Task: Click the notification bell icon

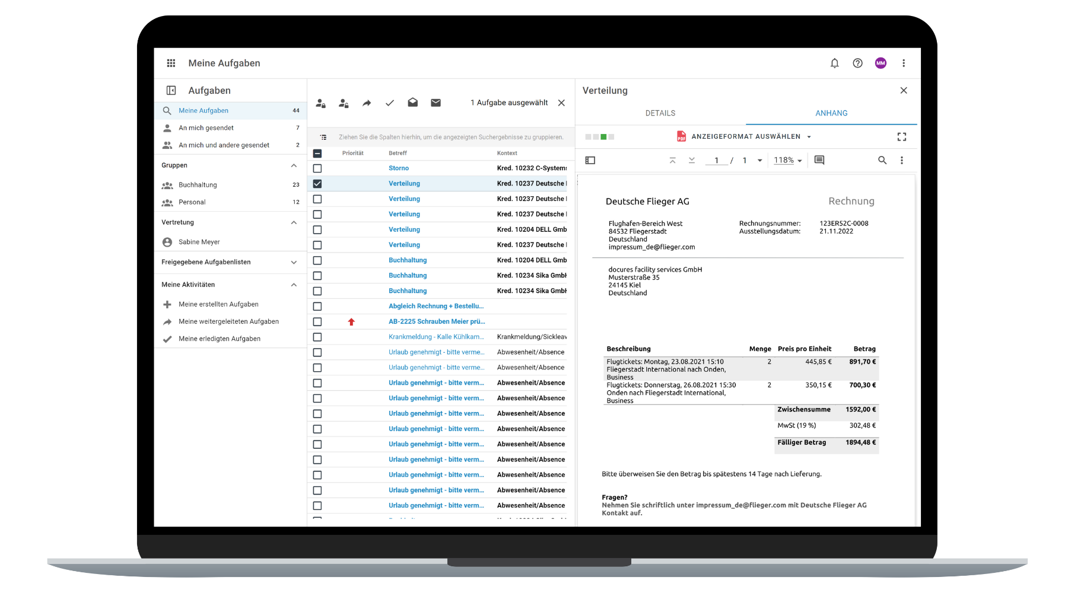Action: 834,63
